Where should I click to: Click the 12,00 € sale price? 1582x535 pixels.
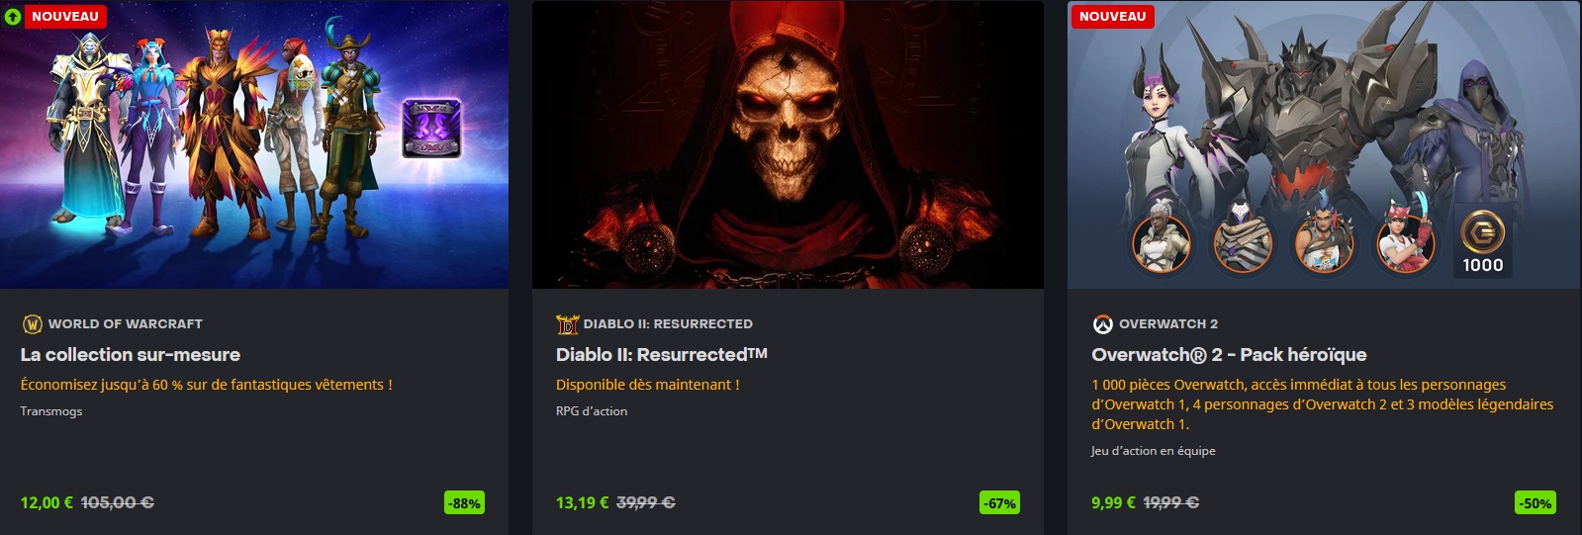tap(47, 502)
